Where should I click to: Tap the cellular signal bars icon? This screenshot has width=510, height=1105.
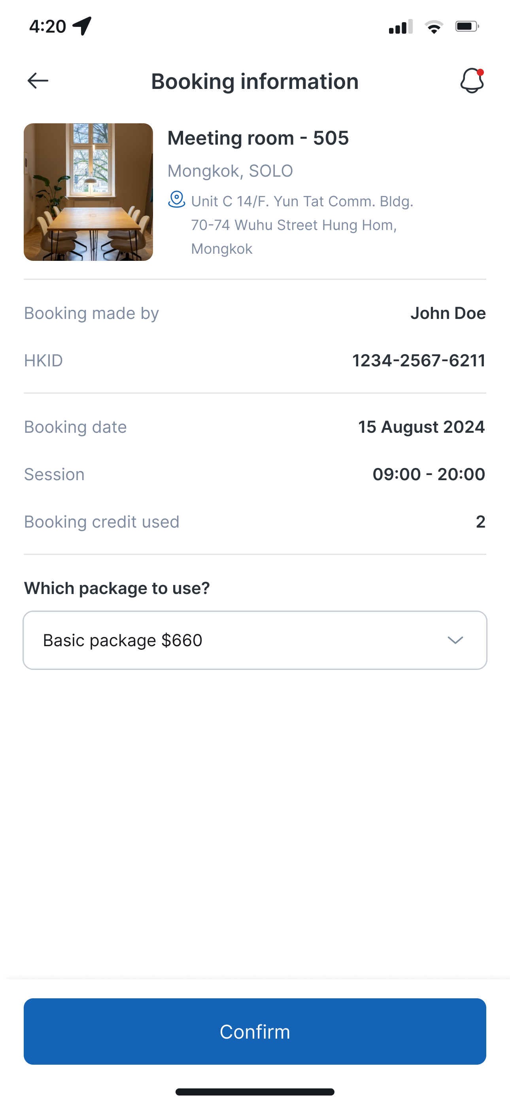[x=400, y=26]
